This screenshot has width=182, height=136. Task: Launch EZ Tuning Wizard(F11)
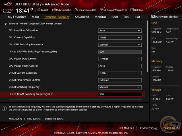click(x=113, y=10)
